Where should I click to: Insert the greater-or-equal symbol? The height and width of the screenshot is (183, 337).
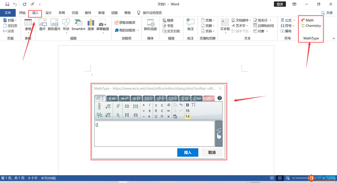[x=156, y=105]
